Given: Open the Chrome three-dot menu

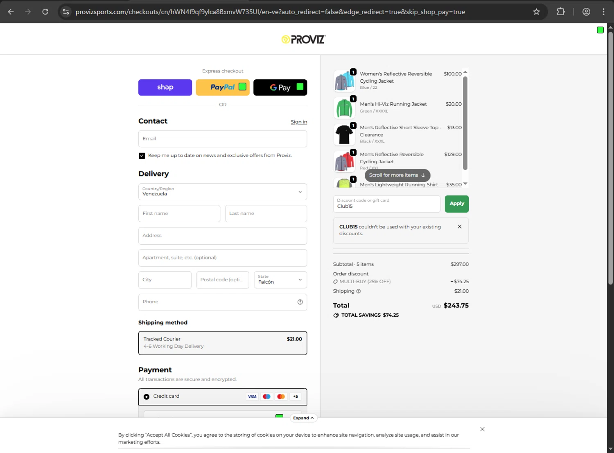Looking at the screenshot, I should click(x=603, y=12).
